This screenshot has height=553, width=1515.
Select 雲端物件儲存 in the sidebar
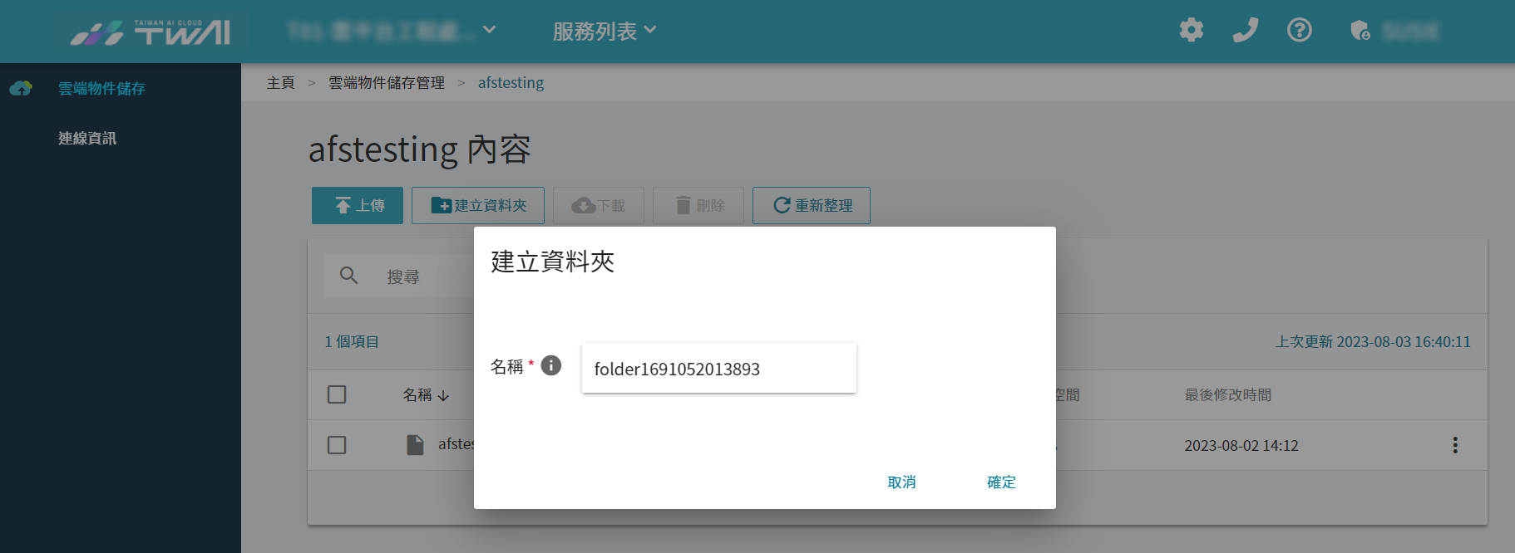point(101,88)
